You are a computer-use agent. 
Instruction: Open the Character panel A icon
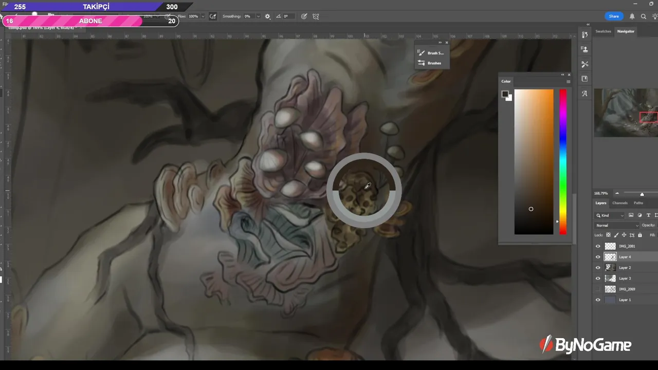(x=584, y=94)
